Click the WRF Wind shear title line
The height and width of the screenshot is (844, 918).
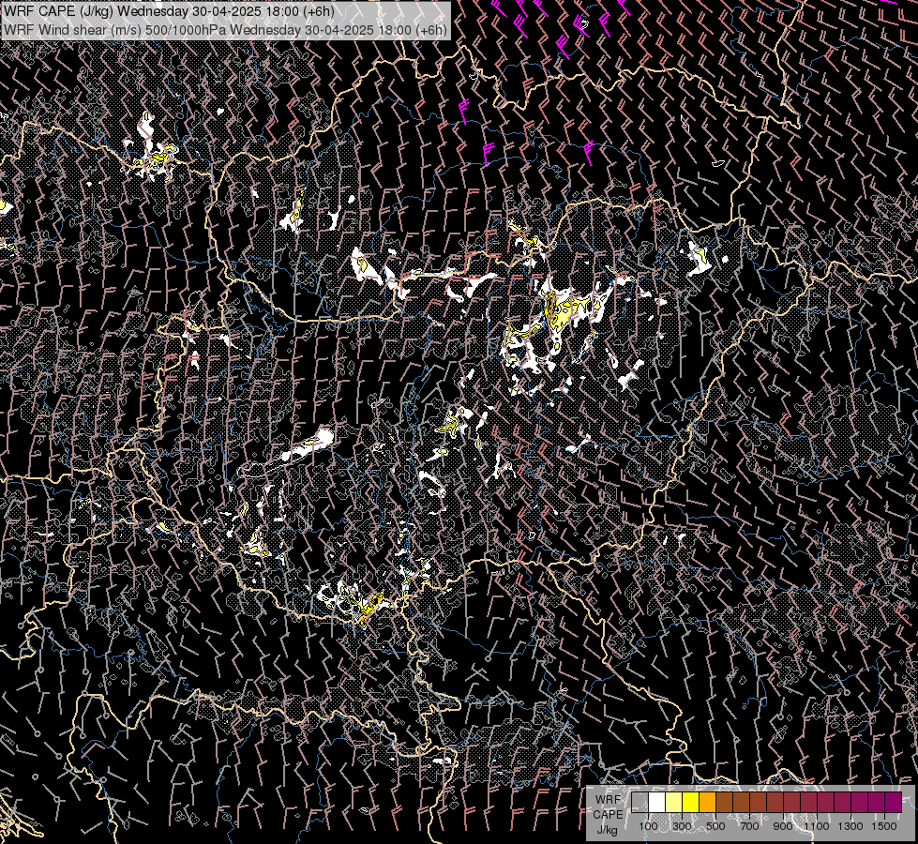pyautogui.click(x=225, y=30)
